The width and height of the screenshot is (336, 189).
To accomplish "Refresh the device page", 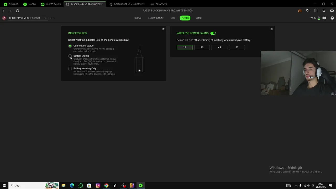I will pyautogui.click(x=17, y=10).
